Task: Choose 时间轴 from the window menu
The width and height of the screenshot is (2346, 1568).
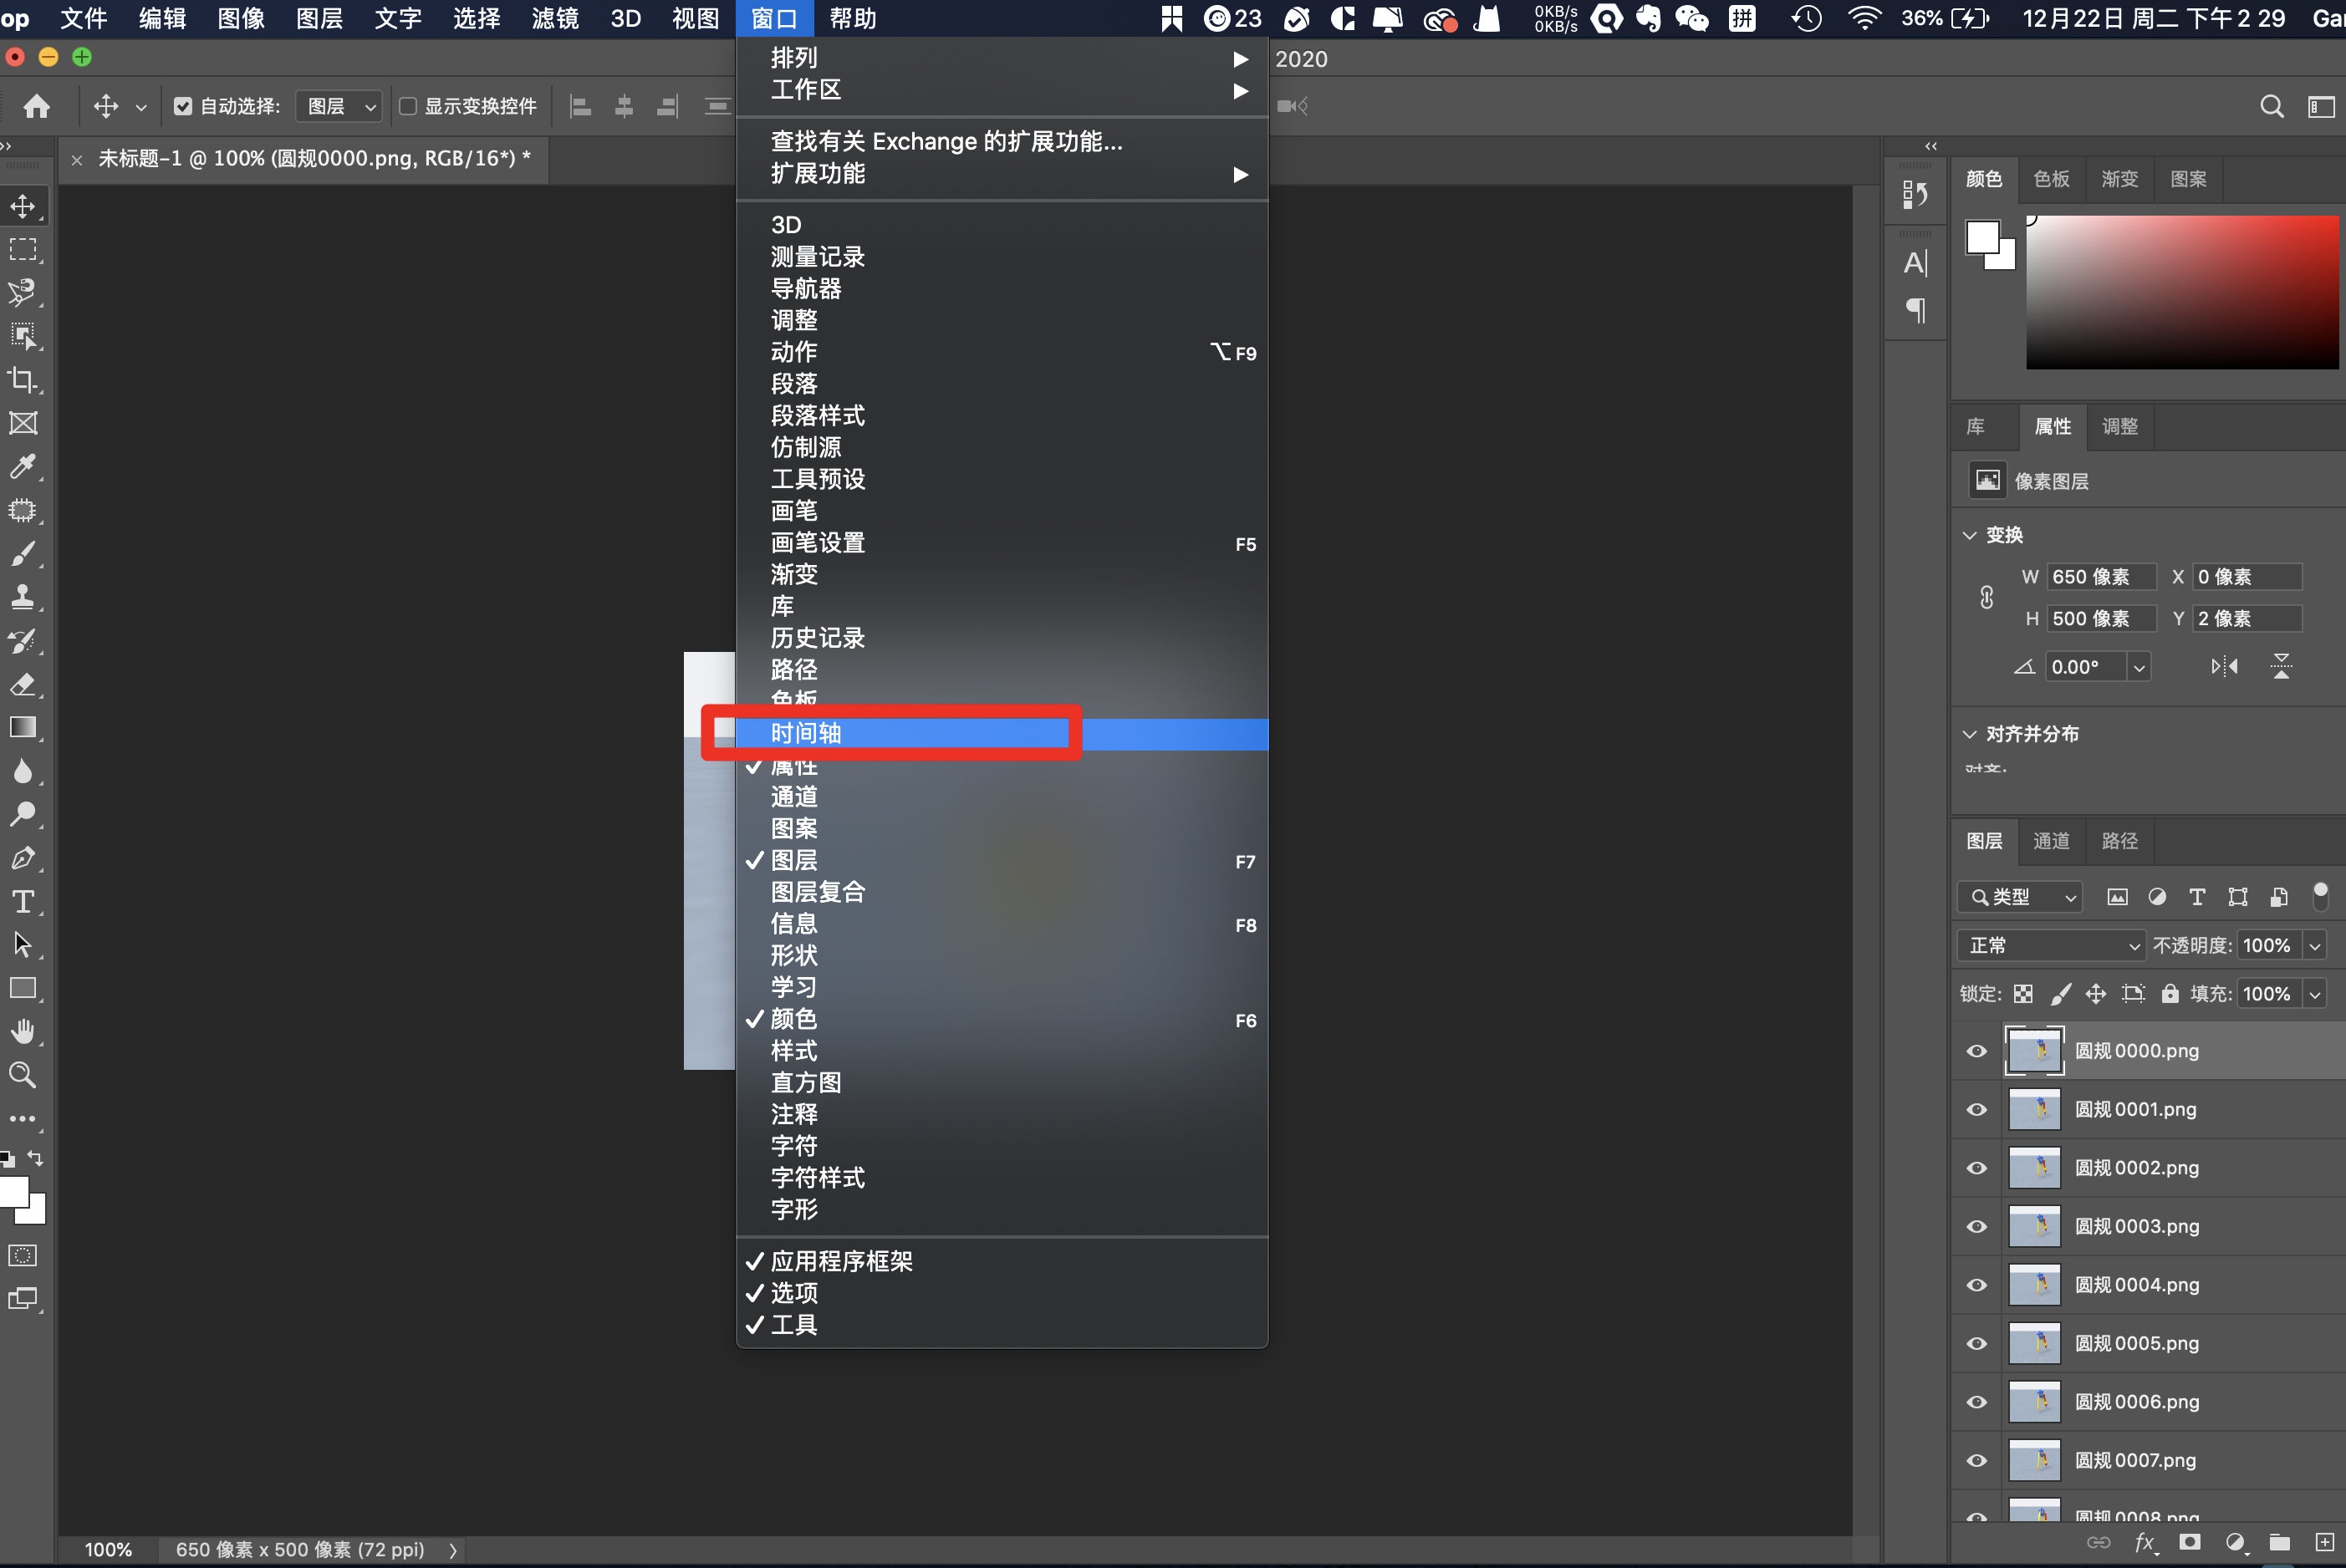Action: pyautogui.click(x=806, y=733)
